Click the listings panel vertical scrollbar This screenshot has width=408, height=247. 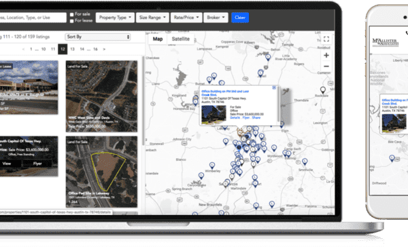[x=143, y=101]
